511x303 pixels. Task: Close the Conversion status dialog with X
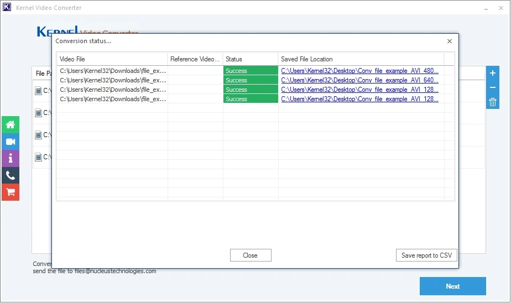450,41
